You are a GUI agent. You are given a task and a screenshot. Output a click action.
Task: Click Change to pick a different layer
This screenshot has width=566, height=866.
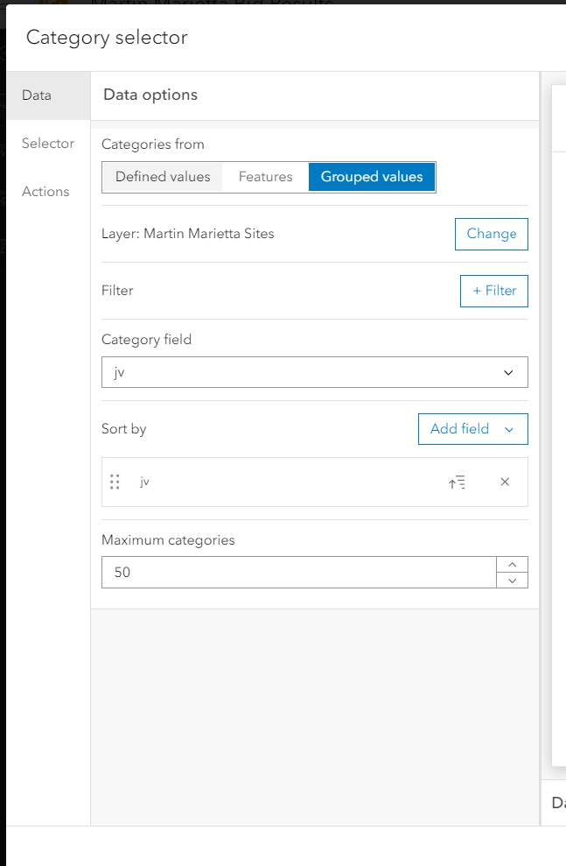(x=491, y=234)
